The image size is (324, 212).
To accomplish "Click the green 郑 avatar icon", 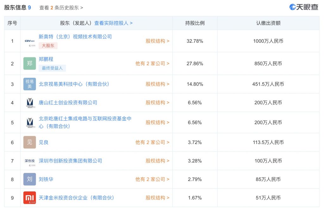I will point(30,64).
